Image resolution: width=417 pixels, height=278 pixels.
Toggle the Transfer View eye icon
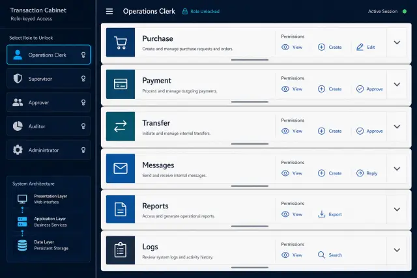tap(285, 131)
